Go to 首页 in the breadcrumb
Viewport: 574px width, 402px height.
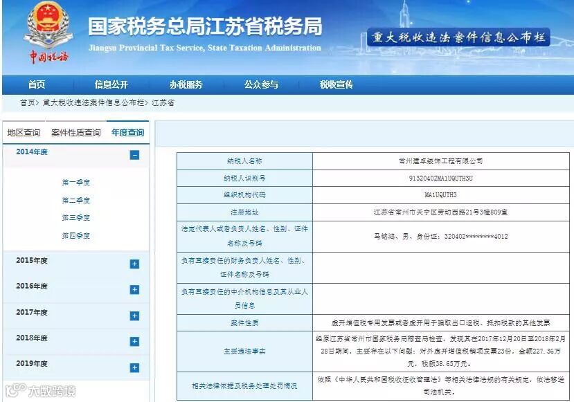[x=28, y=103]
